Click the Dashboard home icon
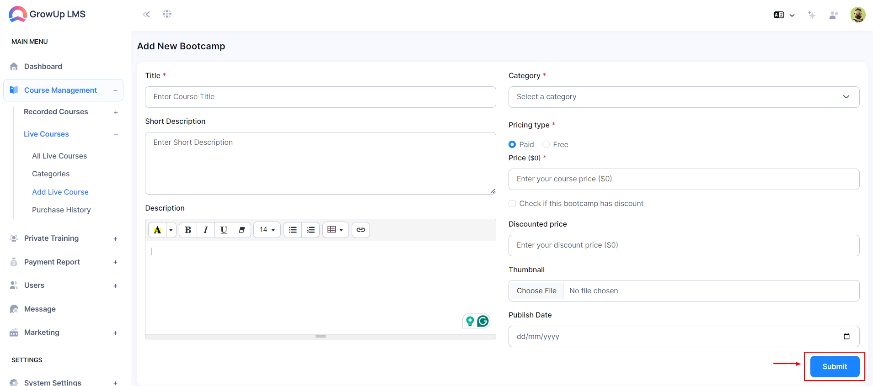The height and width of the screenshot is (386, 873). pyautogui.click(x=14, y=66)
